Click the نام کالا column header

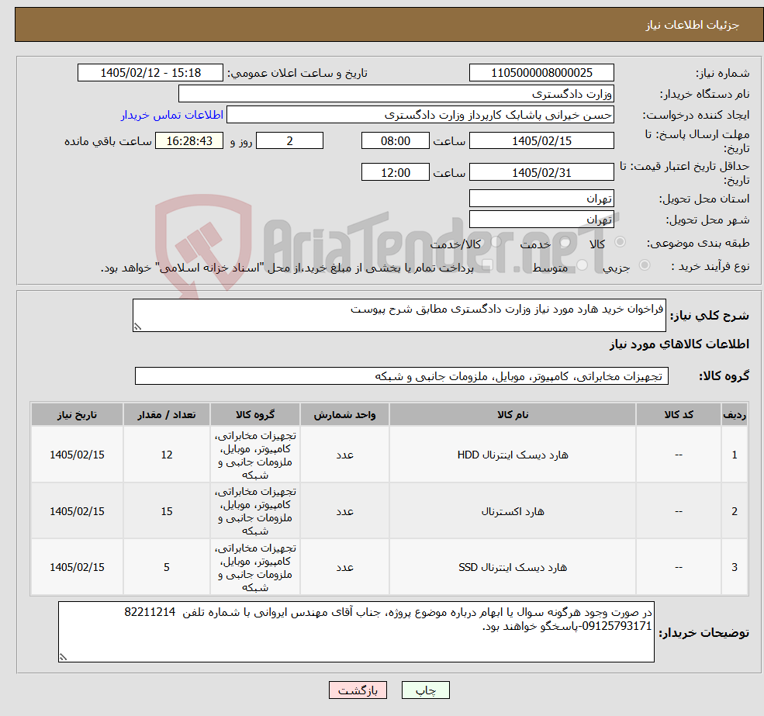tap(513, 414)
